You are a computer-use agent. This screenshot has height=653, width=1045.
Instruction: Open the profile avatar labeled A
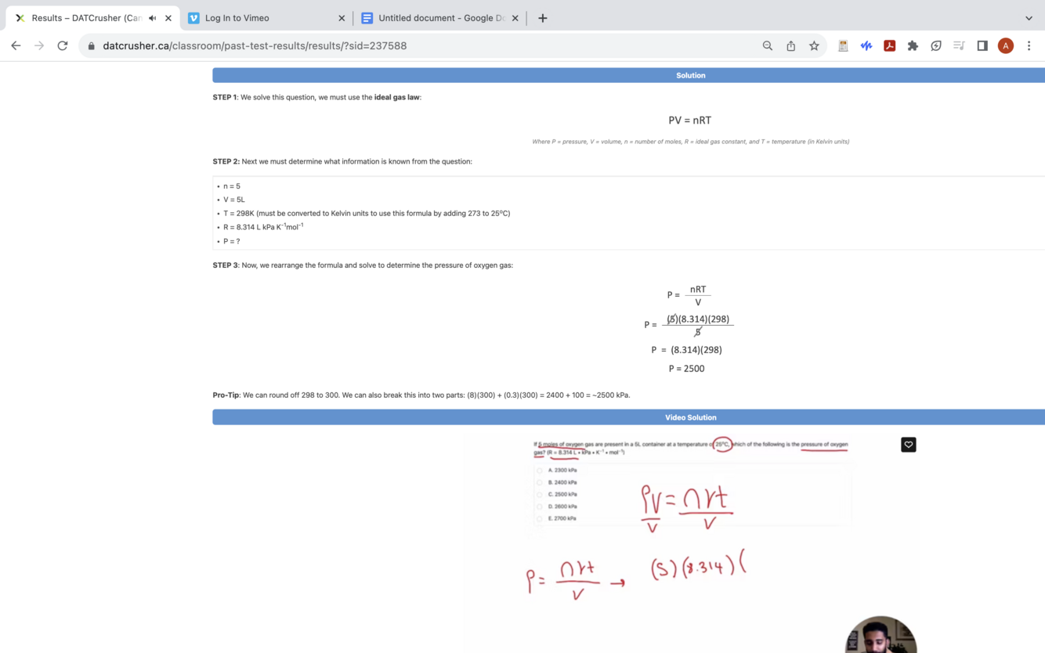tap(1006, 46)
